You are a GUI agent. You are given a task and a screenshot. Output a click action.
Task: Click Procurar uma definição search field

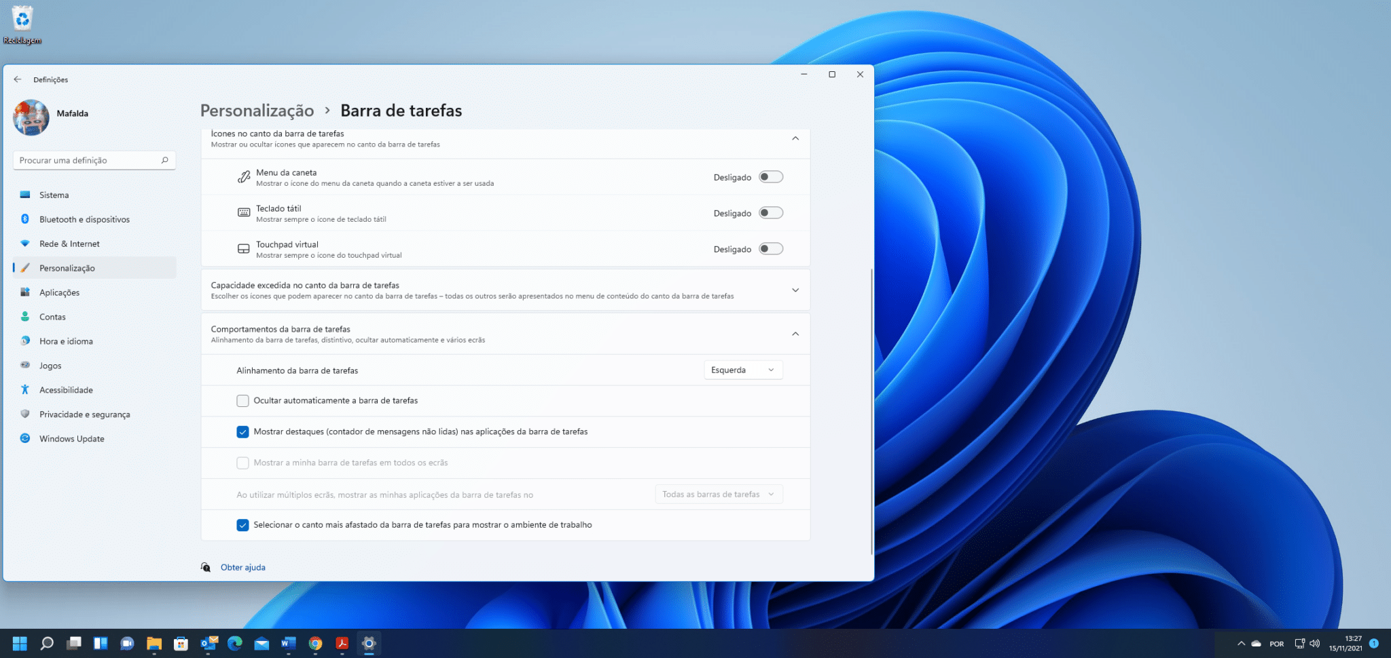pyautogui.click(x=94, y=160)
